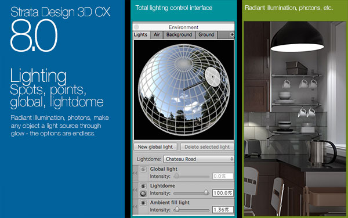Click the plus icon right of the tabs
The image size is (348, 218).
pyautogui.click(x=232, y=35)
